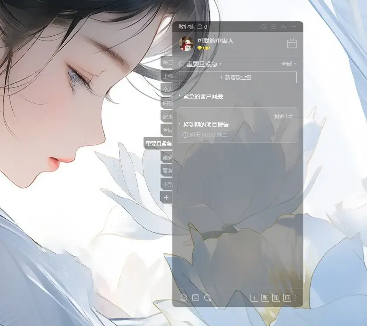Open the 全部 filter dropdown

coord(289,64)
